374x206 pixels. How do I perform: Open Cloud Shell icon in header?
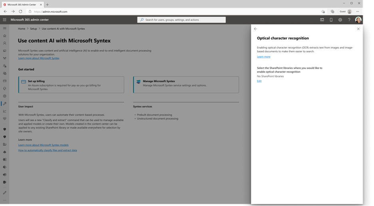point(322,20)
